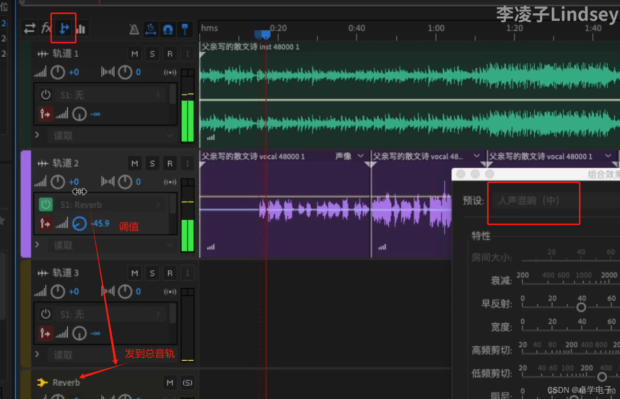Click the pan knob on 轨道 1

(125, 72)
